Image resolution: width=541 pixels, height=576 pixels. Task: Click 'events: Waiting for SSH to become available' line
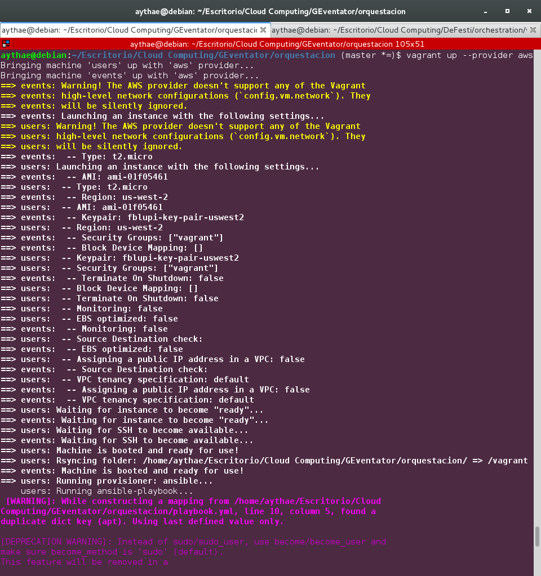[x=127, y=440]
